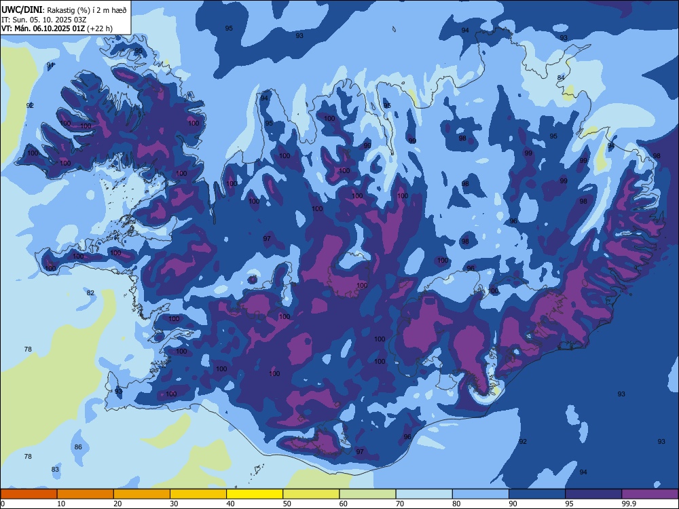Image resolution: width=679 pixels, height=509 pixels.
Task: Click the '80' legend tick label
Action: click(456, 504)
